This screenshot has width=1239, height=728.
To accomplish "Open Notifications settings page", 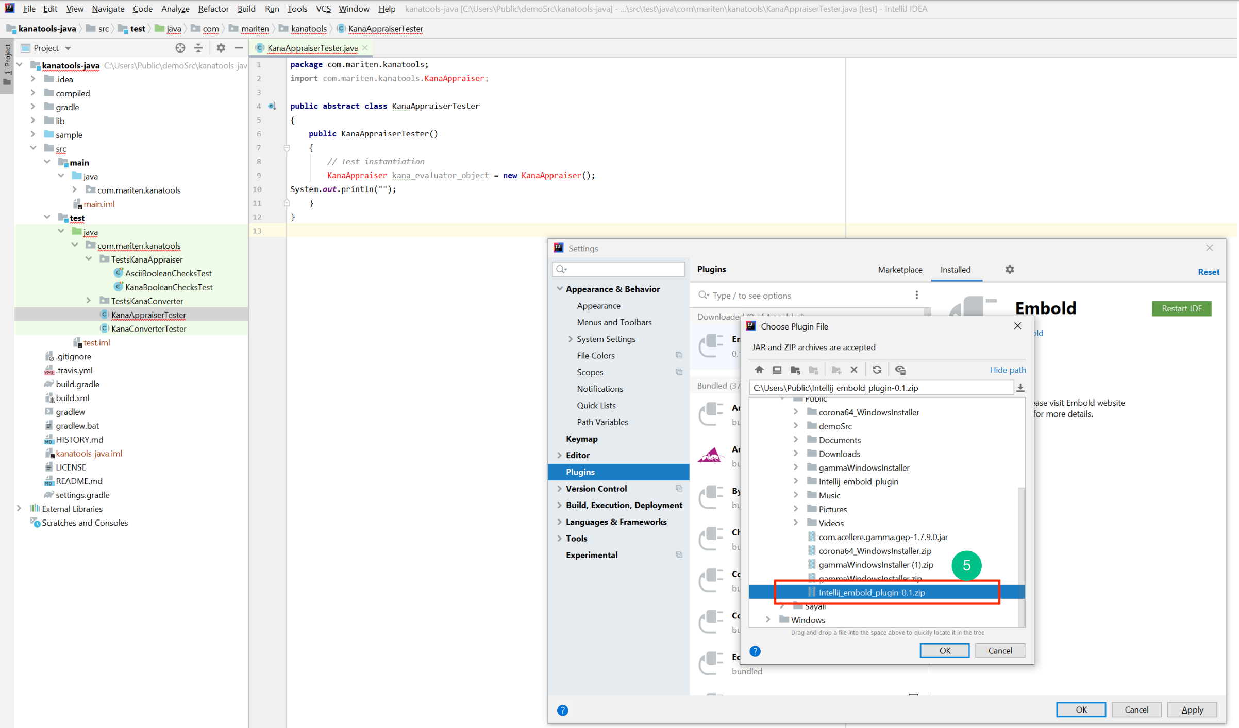I will click(600, 389).
